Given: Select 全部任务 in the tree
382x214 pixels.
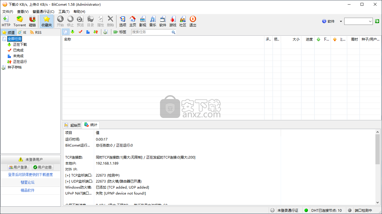Looking at the screenshot, I should click(x=14, y=39).
